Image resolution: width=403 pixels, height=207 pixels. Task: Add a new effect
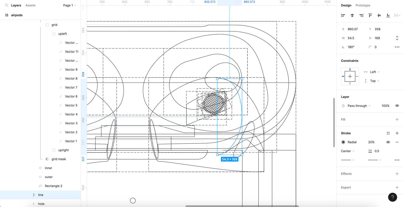click(397, 174)
